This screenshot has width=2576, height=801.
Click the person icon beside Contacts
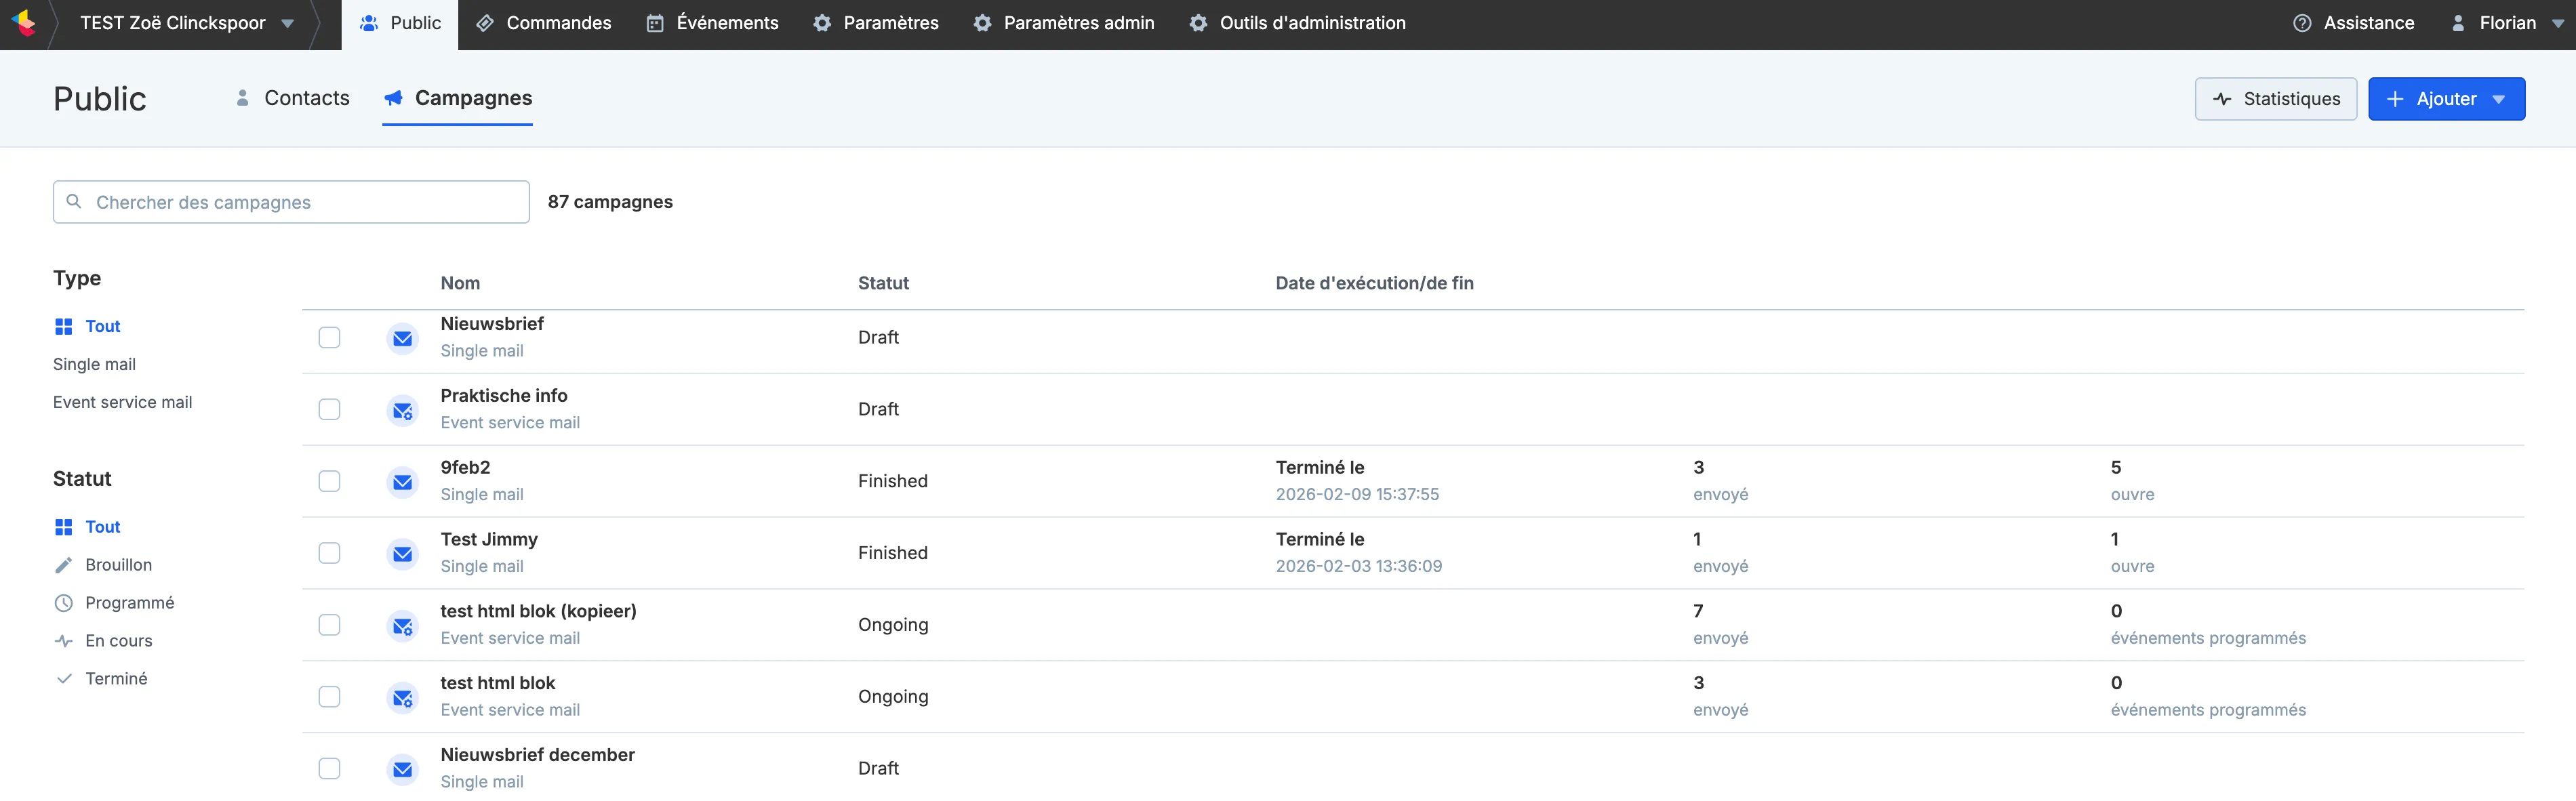[242, 98]
